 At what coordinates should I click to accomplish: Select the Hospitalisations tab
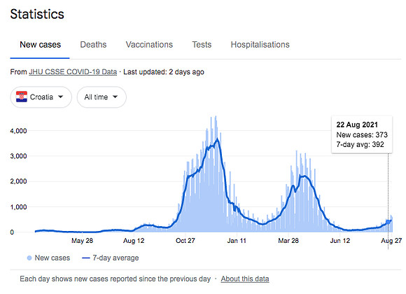260,45
